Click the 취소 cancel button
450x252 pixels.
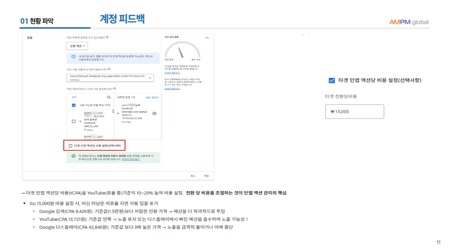193,176
